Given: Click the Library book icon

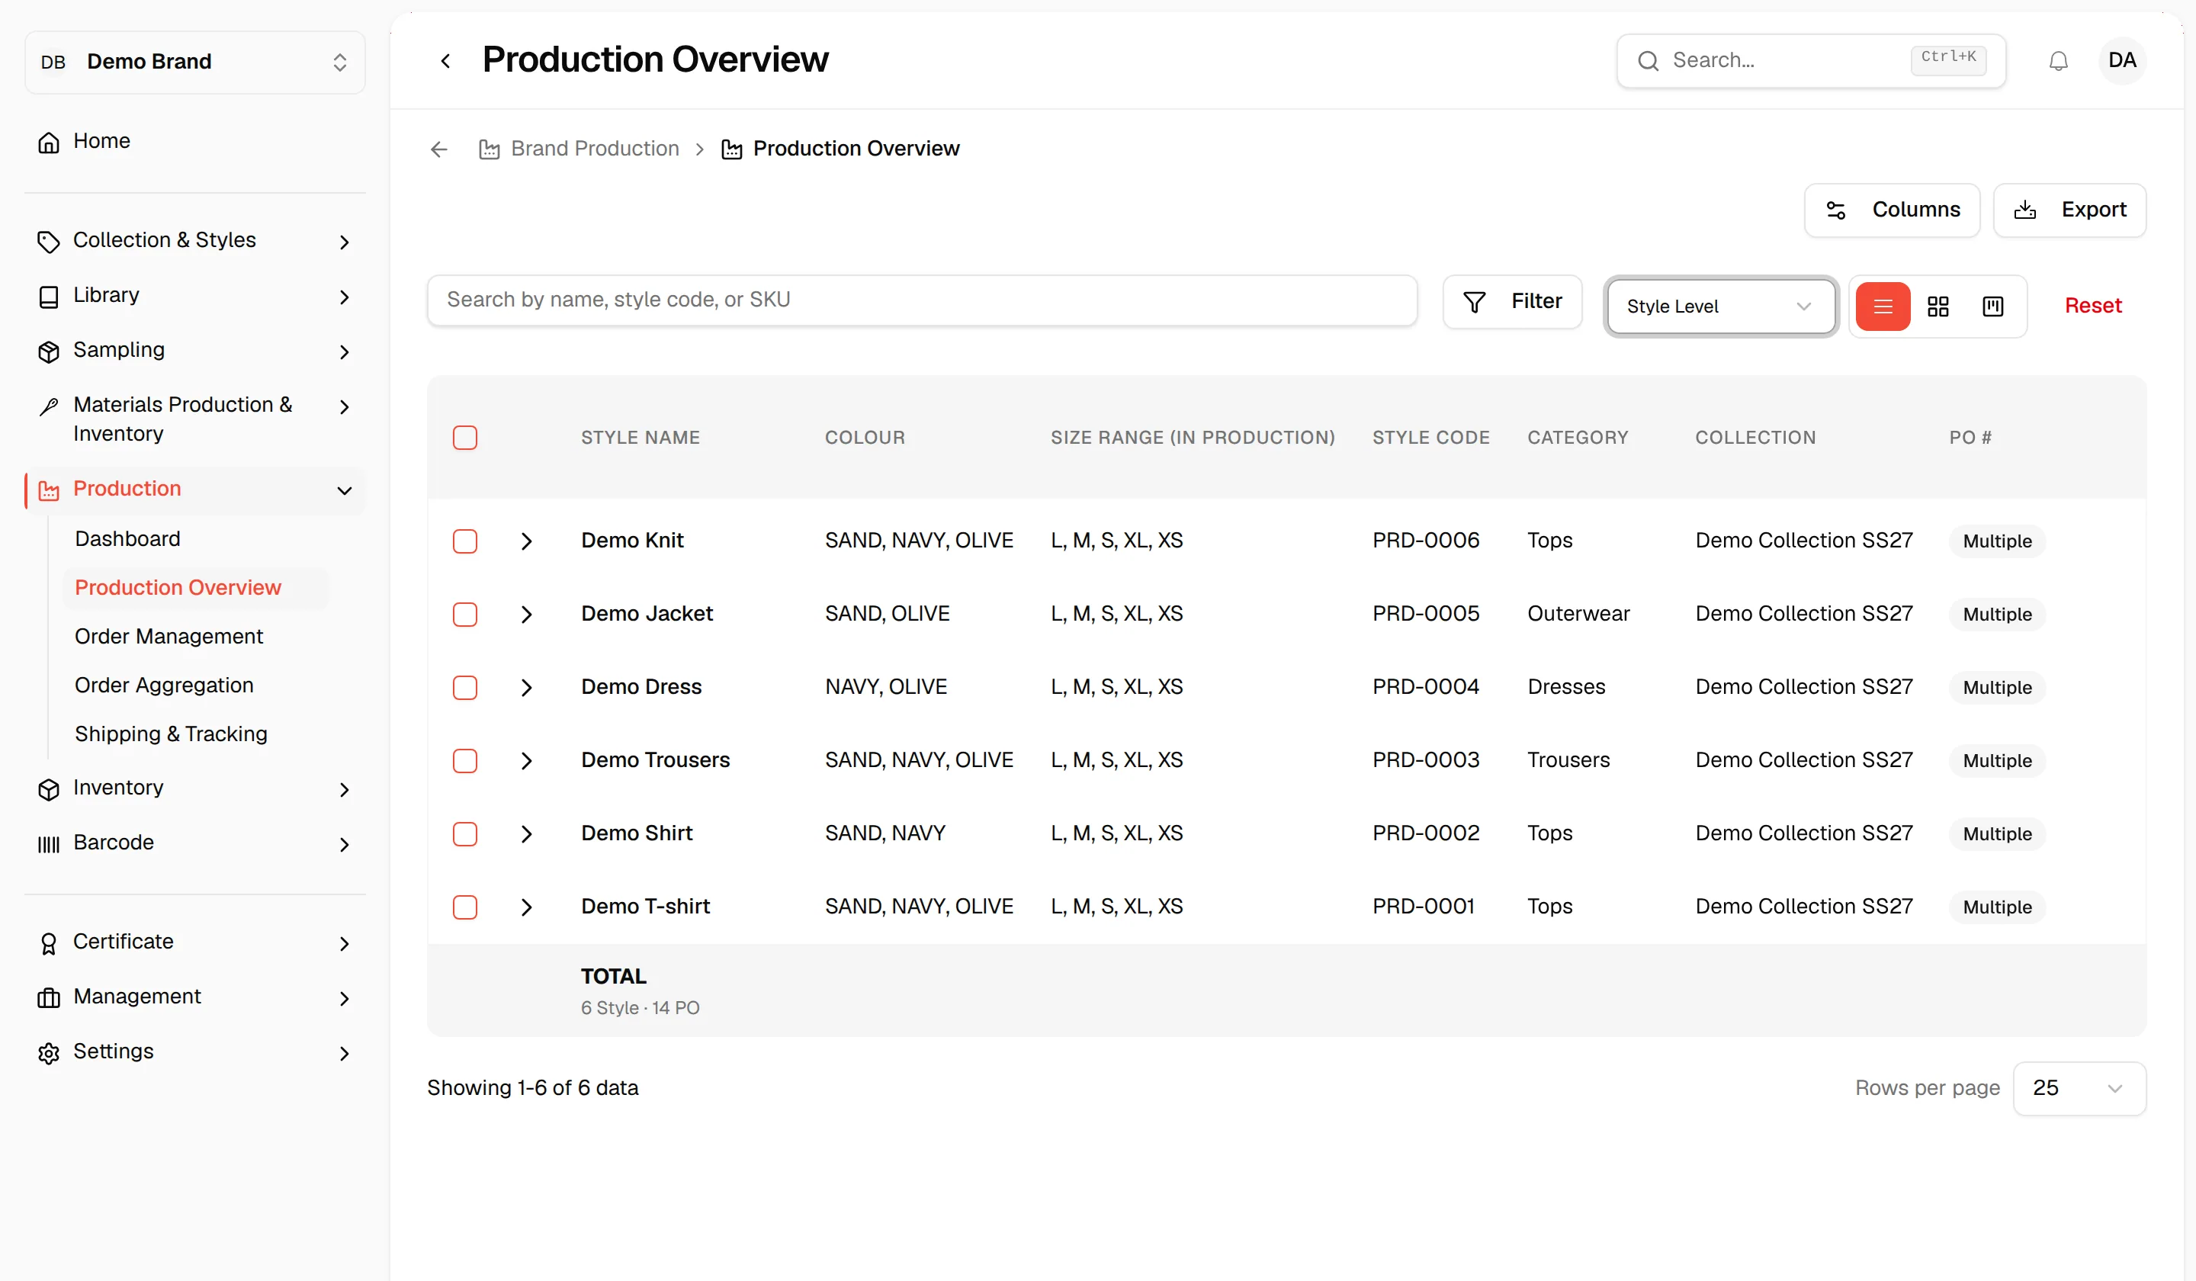Looking at the screenshot, I should click(x=49, y=297).
